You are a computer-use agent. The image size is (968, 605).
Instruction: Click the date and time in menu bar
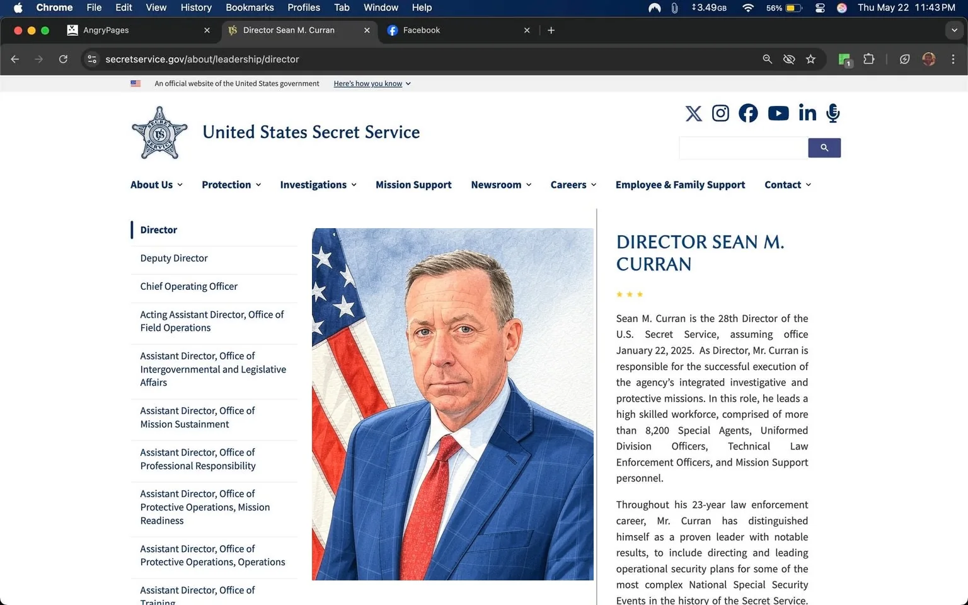coord(906,8)
